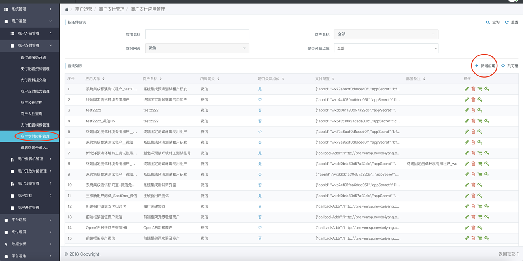Open 支付配置资料管理 in the sidebar
This screenshot has height=261, width=523.
click(x=35, y=69)
